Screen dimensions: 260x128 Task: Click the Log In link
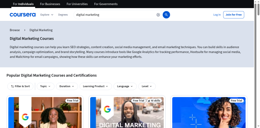217,15
